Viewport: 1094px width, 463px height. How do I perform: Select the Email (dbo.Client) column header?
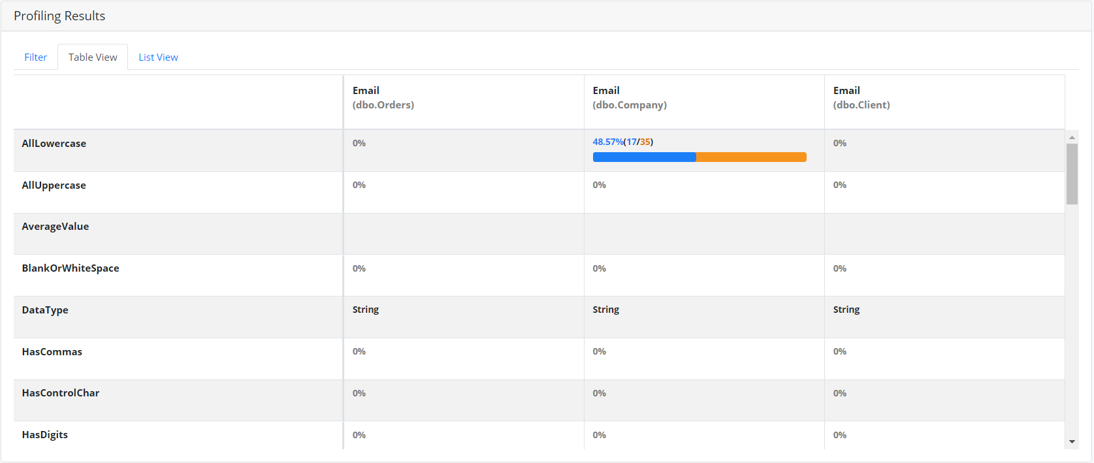861,97
